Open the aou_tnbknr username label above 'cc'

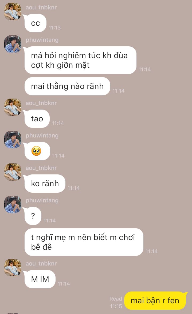coord(41,8)
